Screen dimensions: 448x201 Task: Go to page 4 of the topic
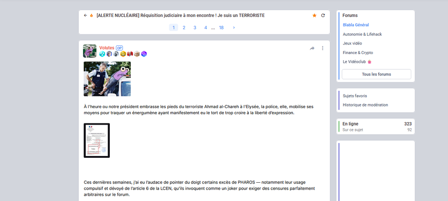click(x=206, y=27)
